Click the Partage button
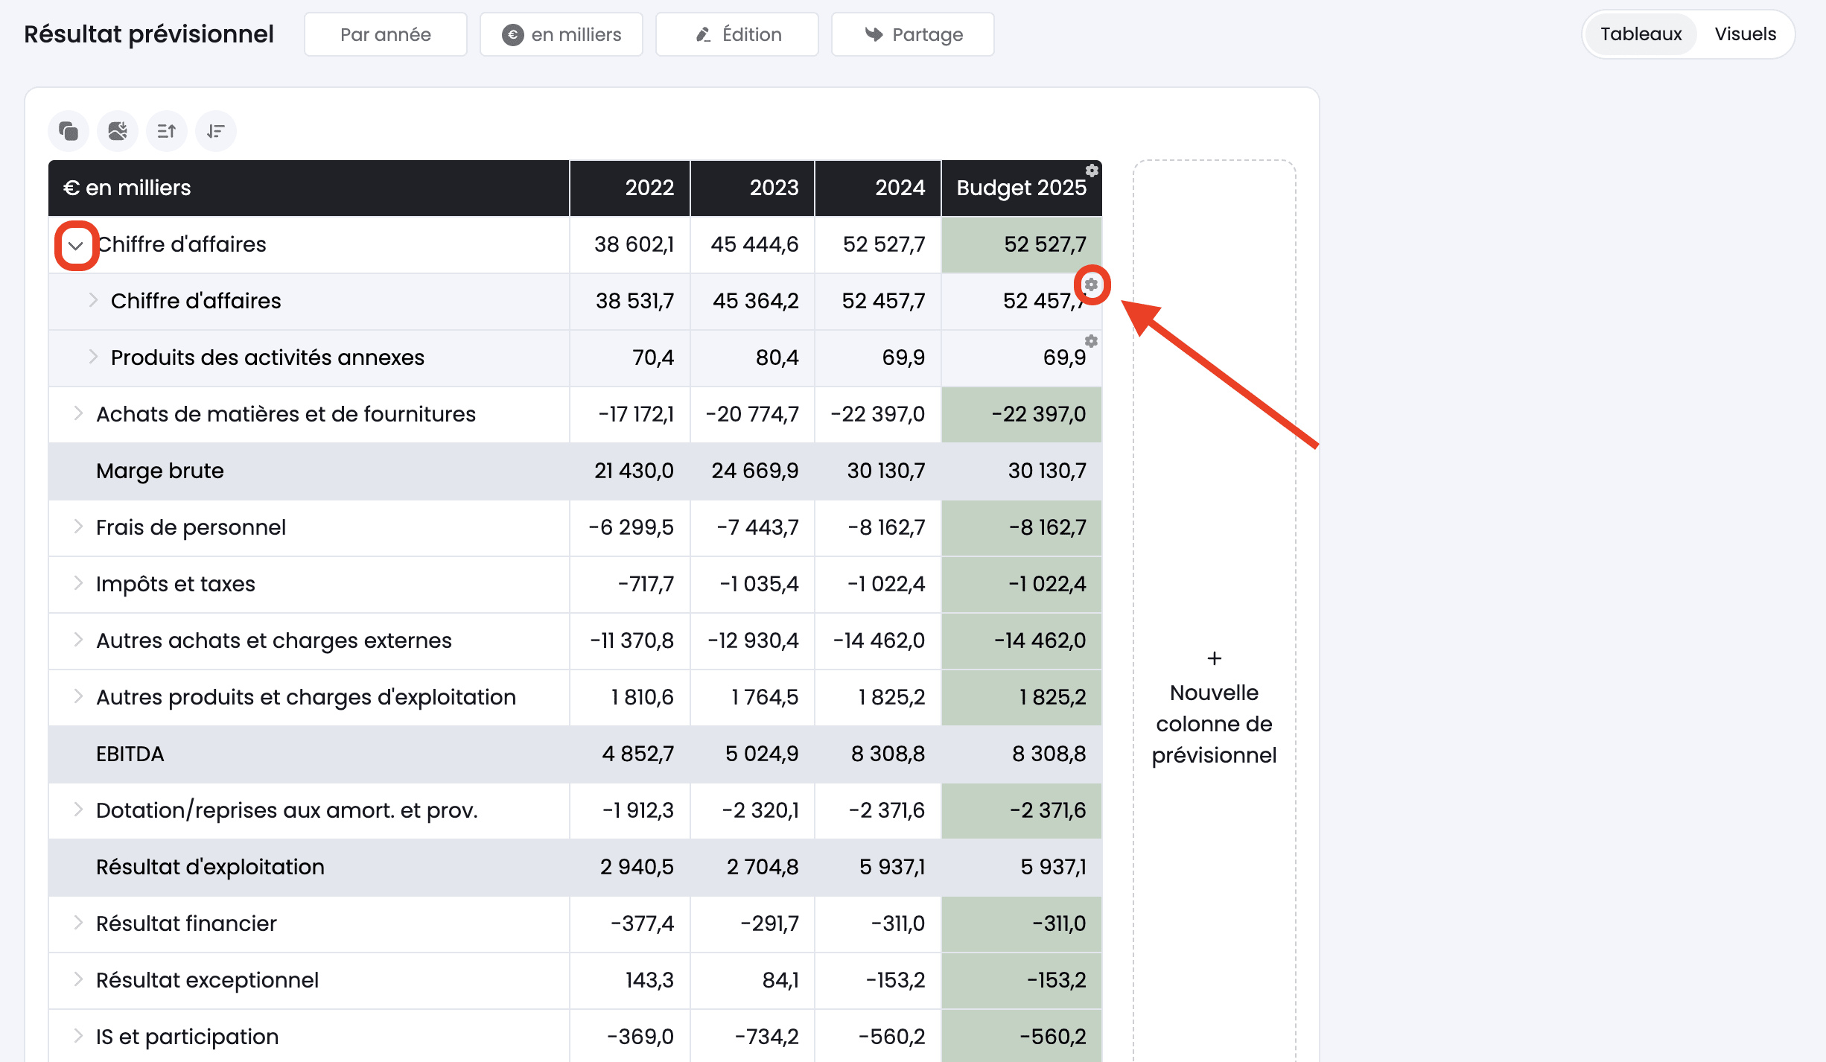Screen dimensions: 1826x1062 pyautogui.click(x=913, y=34)
